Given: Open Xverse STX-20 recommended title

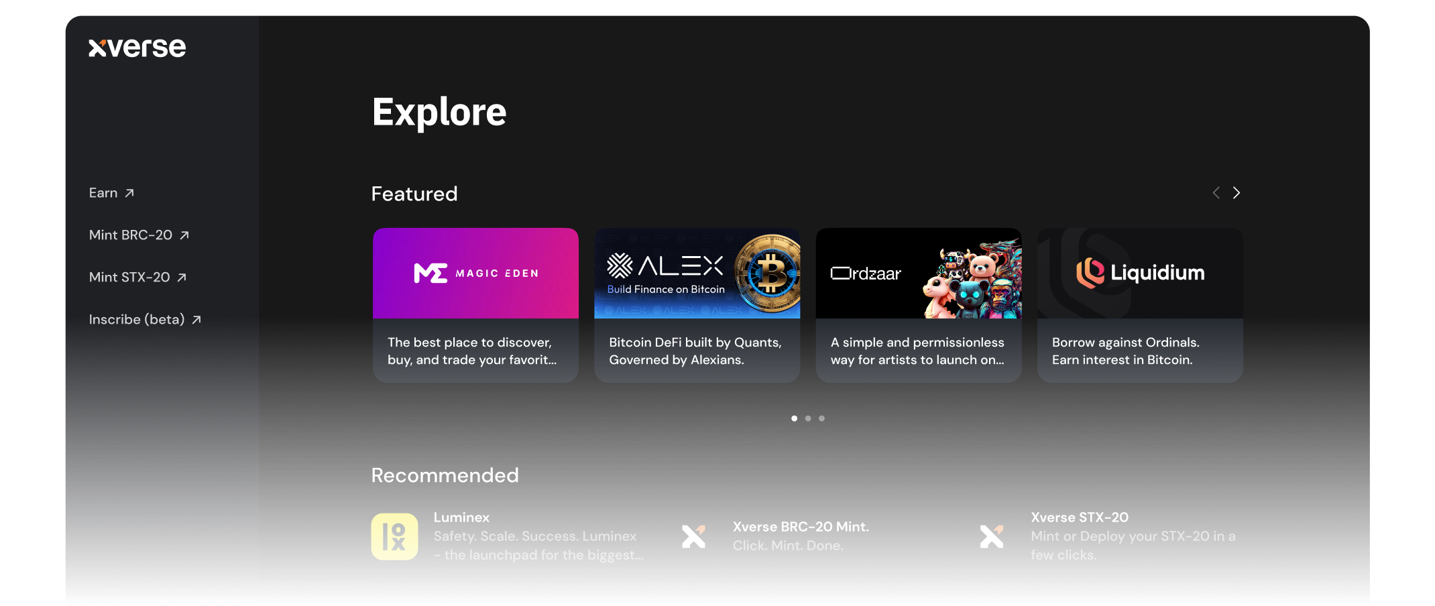Looking at the screenshot, I should tap(1080, 518).
